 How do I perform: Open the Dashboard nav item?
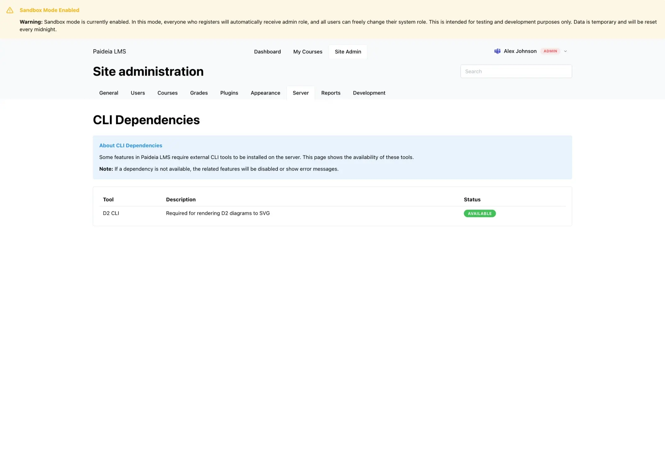click(x=267, y=52)
